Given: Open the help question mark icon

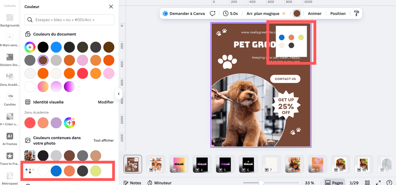Looking at the screenshot, I should [389, 183].
